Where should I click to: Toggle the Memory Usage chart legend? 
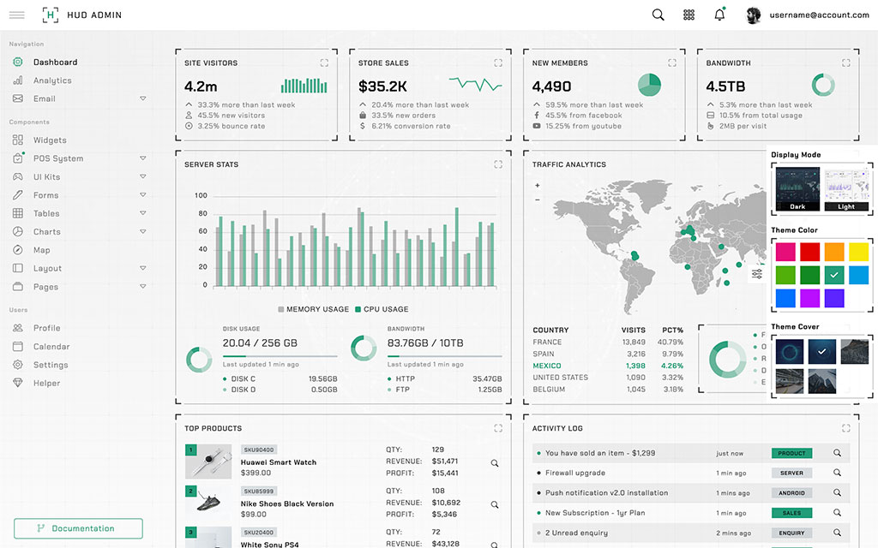pyautogui.click(x=313, y=309)
